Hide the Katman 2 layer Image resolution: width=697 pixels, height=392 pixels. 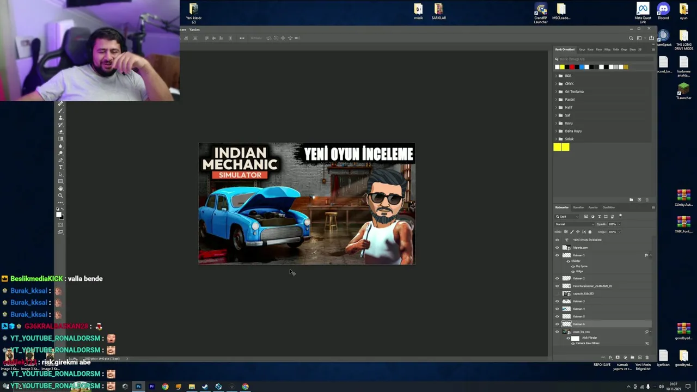[557, 278]
